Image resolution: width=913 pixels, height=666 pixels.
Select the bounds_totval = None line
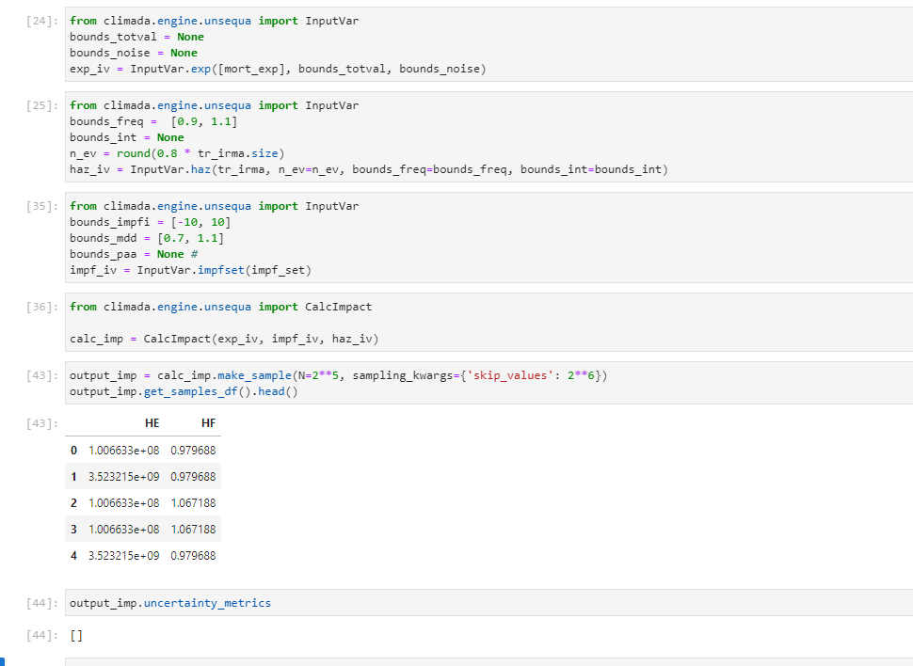(x=132, y=36)
